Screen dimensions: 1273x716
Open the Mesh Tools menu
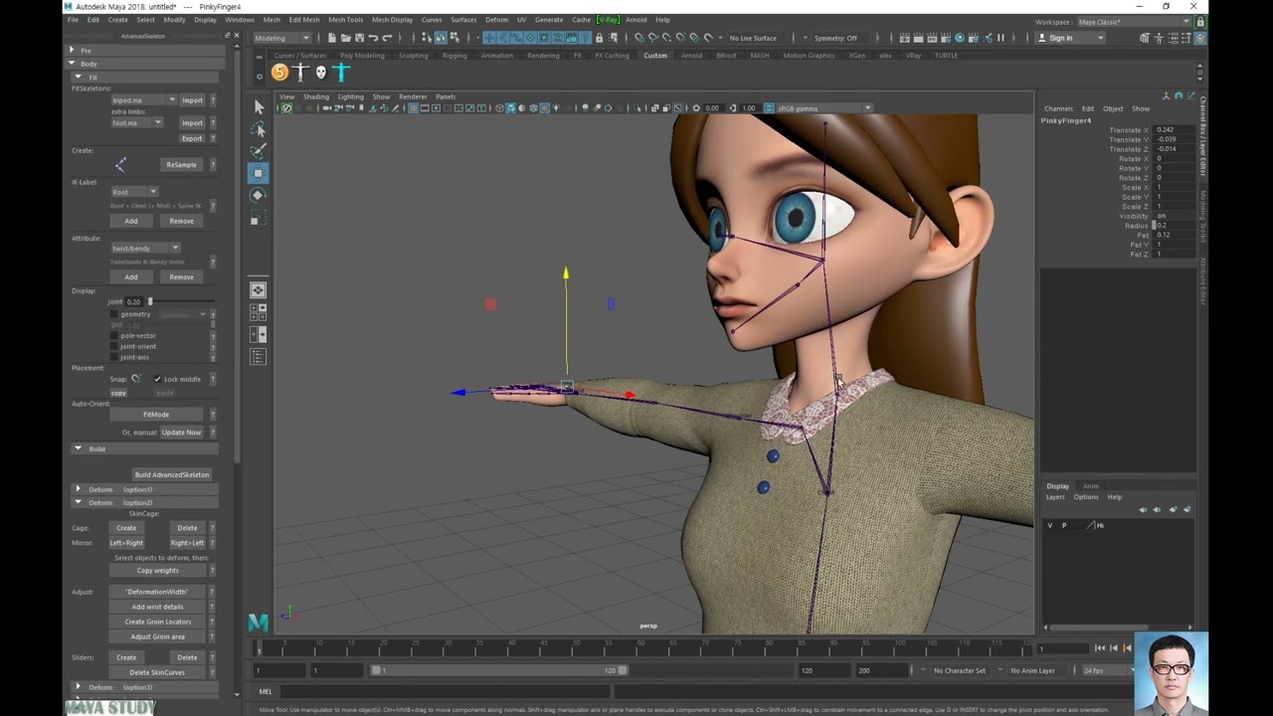click(345, 20)
